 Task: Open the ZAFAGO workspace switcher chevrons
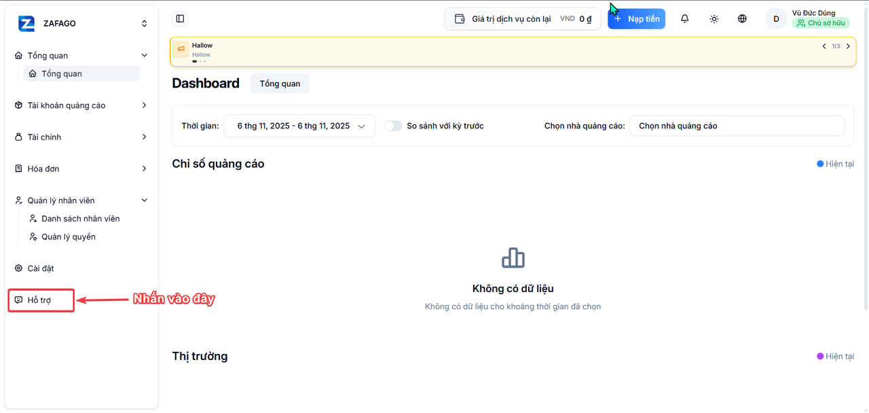(144, 24)
